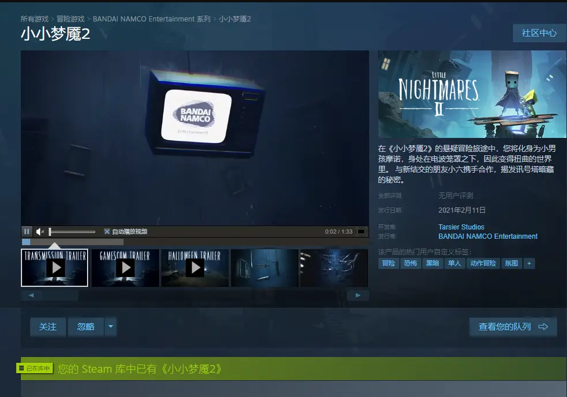Image resolution: width=567 pixels, height=397 pixels.
Task: Click the 0:02 / 1:33 time display
Action: [338, 232]
